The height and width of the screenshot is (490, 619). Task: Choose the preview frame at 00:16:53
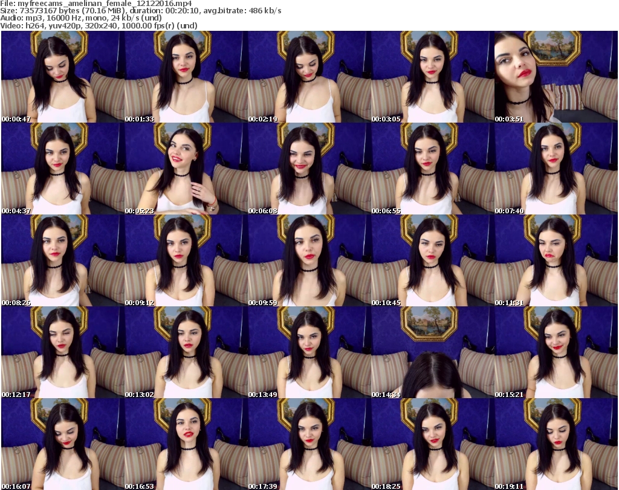186,444
